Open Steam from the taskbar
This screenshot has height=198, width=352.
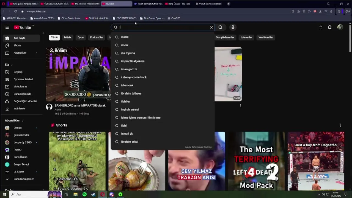[94, 194]
